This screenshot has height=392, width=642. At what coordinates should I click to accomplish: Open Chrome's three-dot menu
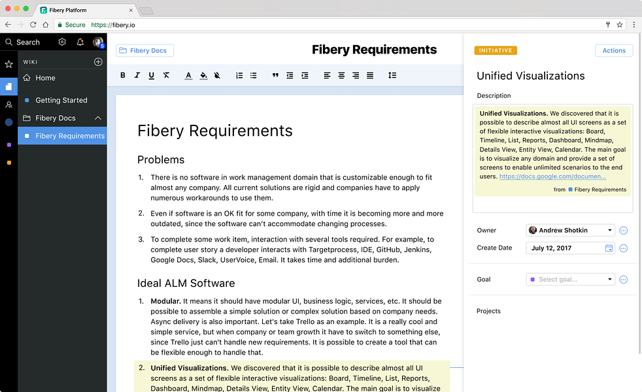pyautogui.click(x=634, y=25)
